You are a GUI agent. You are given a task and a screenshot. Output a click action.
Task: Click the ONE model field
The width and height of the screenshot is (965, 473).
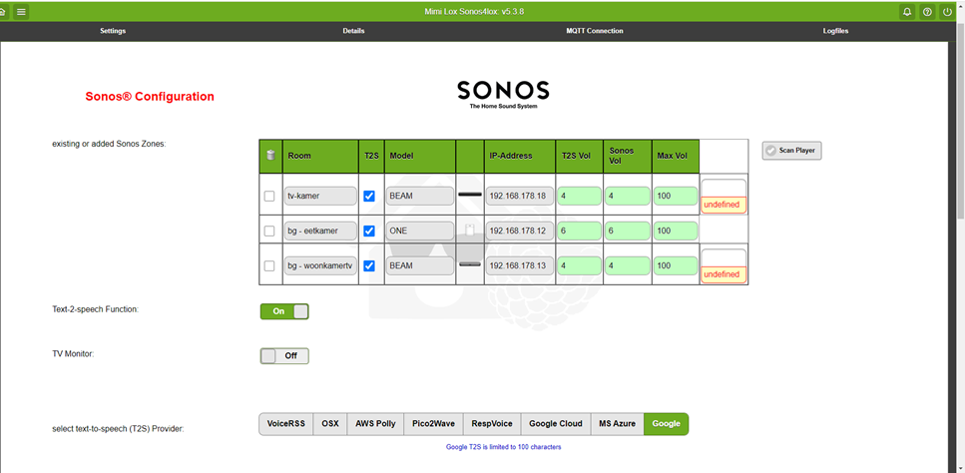420,231
